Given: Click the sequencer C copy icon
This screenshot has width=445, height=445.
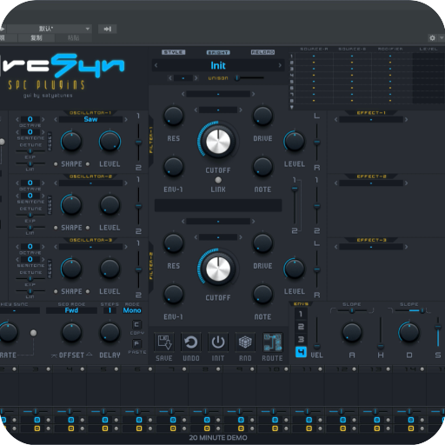Looking at the screenshot, I should pyautogui.click(x=136, y=324).
